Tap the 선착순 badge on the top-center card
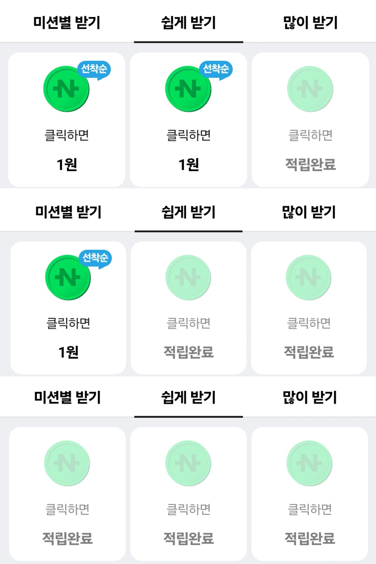Image resolution: width=376 pixels, height=564 pixels. point(216,69)
